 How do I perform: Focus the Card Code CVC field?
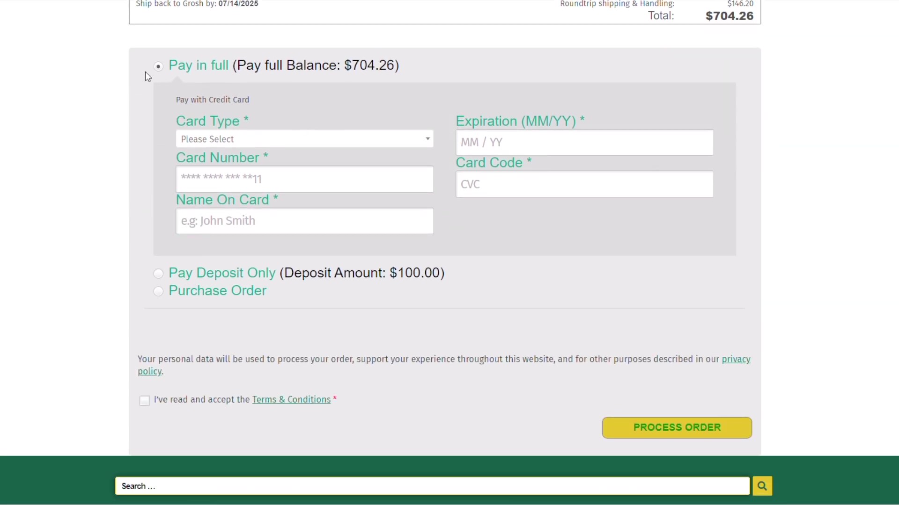pos(585,184)
